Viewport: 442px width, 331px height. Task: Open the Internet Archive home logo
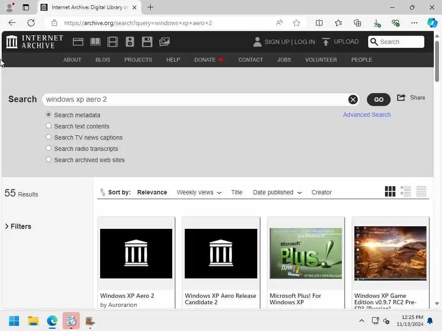click(x=35, y=42)
